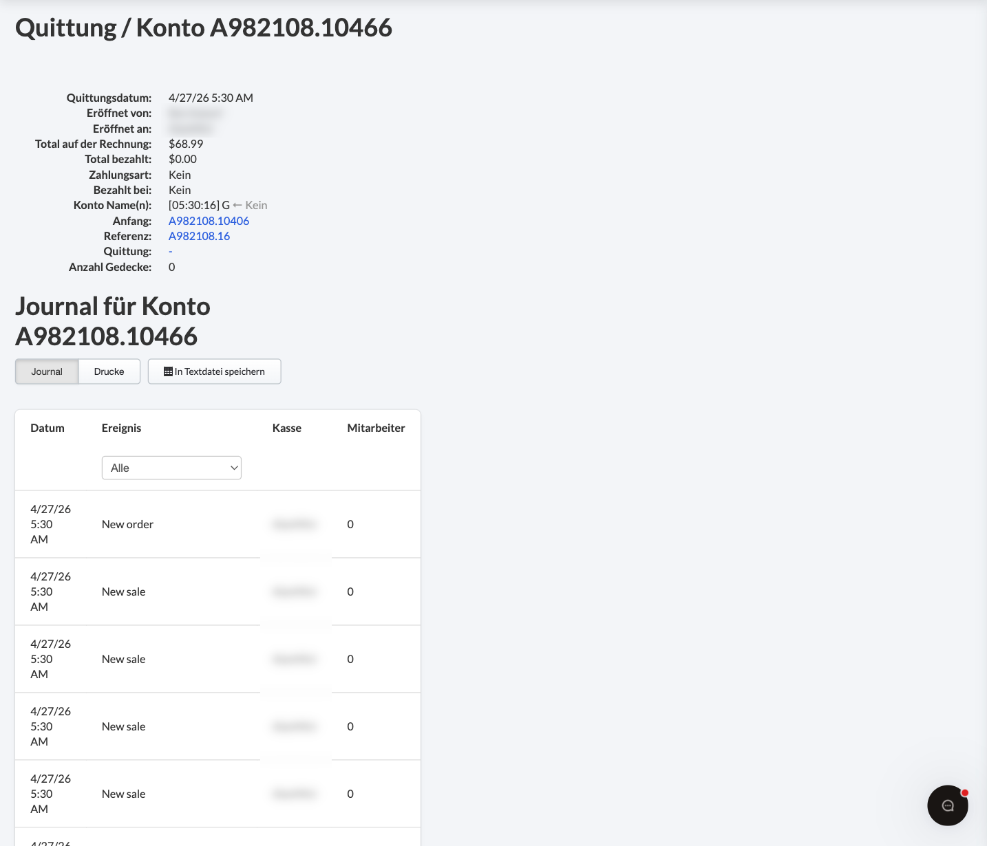
Task: Click the Kasse column header
Action: coord(287,428)
